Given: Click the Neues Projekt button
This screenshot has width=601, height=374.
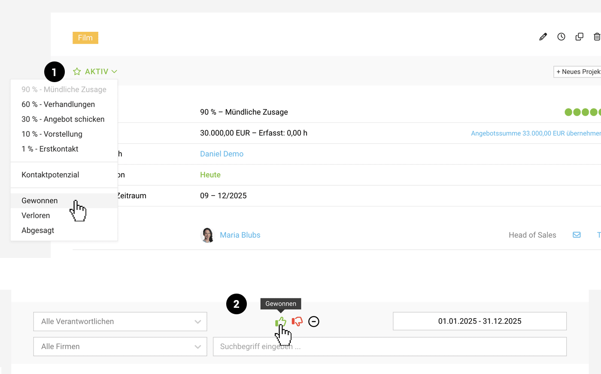Looking at the screenshot, I should (x=577, y=72).
